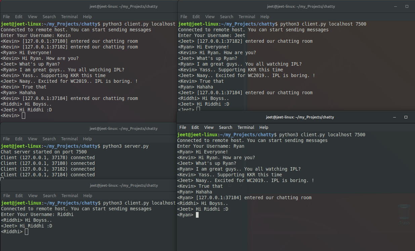Click the '<Riddhi>' prompt cursor in Riddhi's terminal

[x=27, y=231]
